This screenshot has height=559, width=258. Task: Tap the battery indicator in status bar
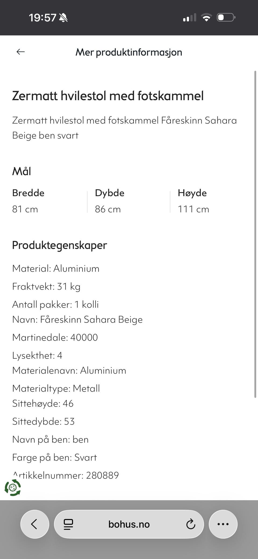click(x=226, y=18)
